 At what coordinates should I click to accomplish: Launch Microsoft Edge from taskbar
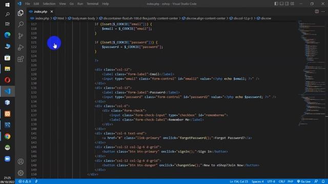7,35
